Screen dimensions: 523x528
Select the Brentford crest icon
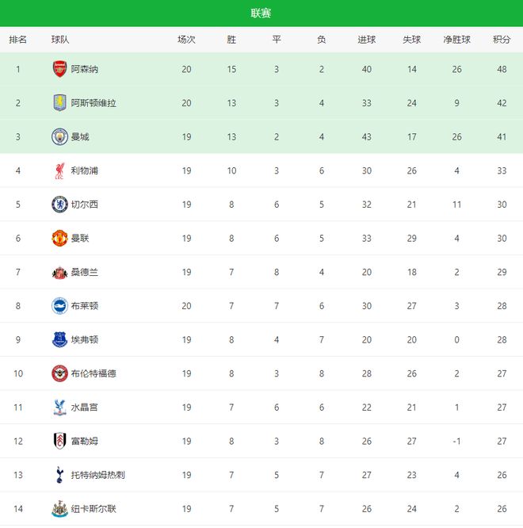[x=60, y=373]
